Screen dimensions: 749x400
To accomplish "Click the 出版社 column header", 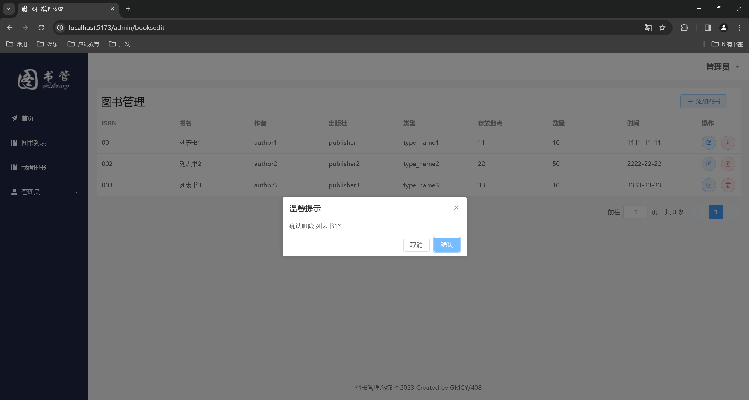I will [338, 123].
